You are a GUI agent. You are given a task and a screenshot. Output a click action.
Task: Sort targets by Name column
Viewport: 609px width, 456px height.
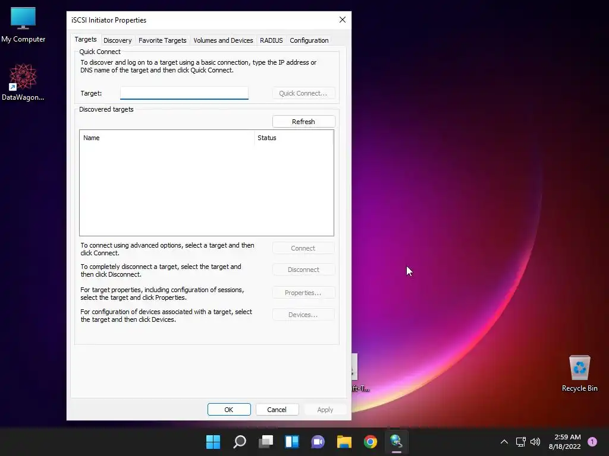tap(167, 138)
